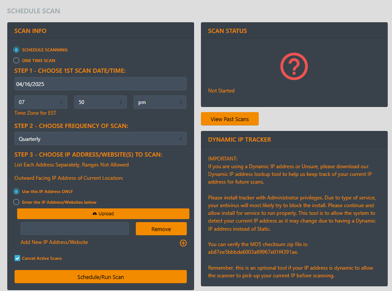Uncheck the Cancel Active Scans checkbox
This screenshot has width=392, height=291.
click(x=18, y=258)
